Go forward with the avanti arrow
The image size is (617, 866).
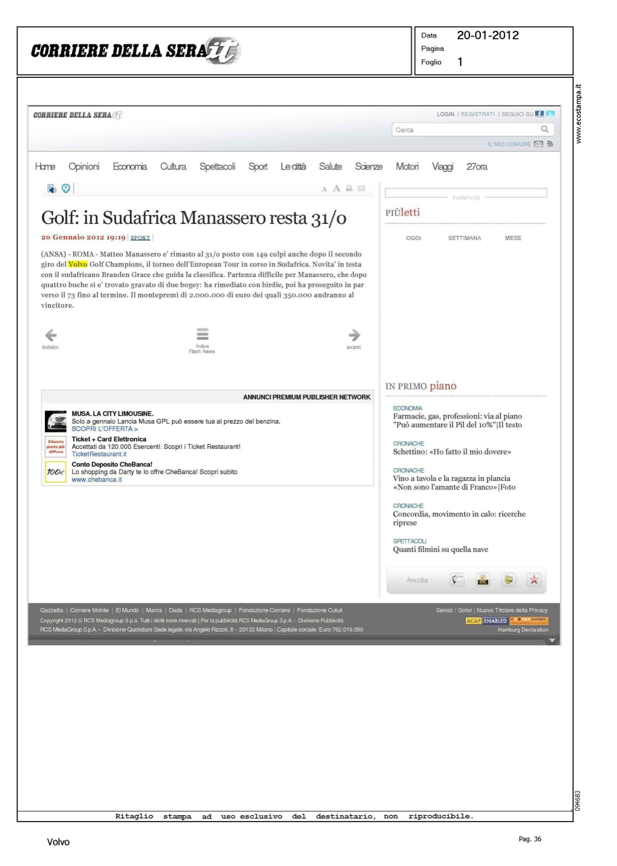pos(354,336)
